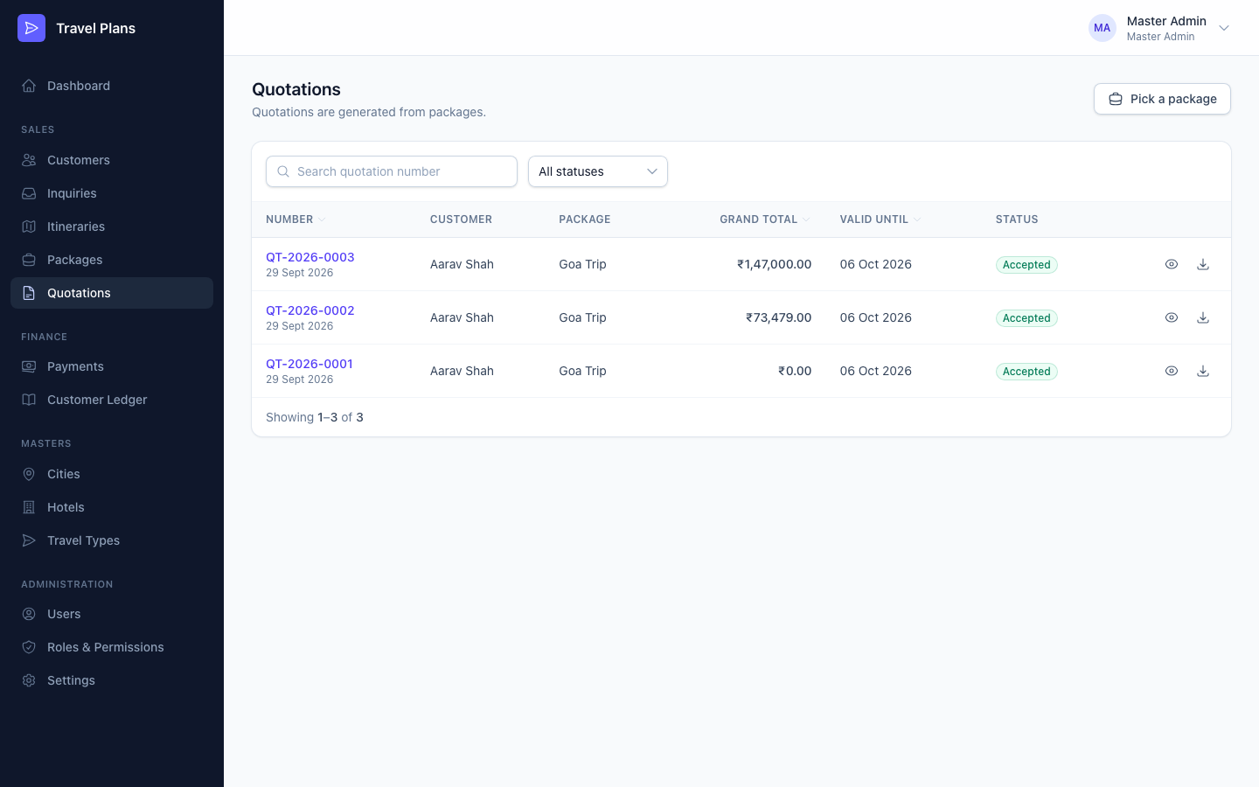Screen dimensions: 1259x787
Task: Click the Itineraries map icon
Action: (29, 226)
